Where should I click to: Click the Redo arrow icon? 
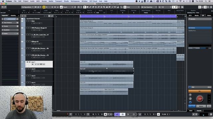5,7
